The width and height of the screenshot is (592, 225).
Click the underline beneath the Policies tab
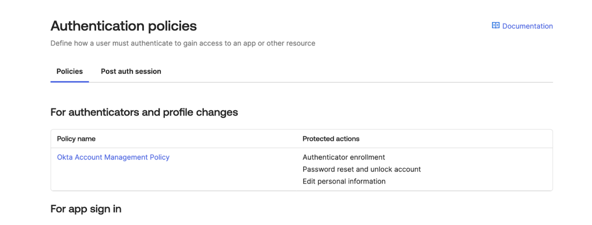pos(69,82)
